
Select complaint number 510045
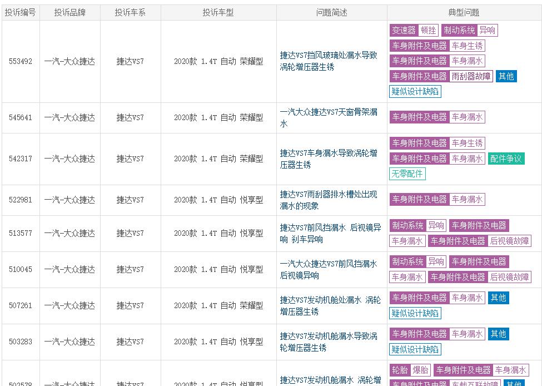tap(21, 269)
